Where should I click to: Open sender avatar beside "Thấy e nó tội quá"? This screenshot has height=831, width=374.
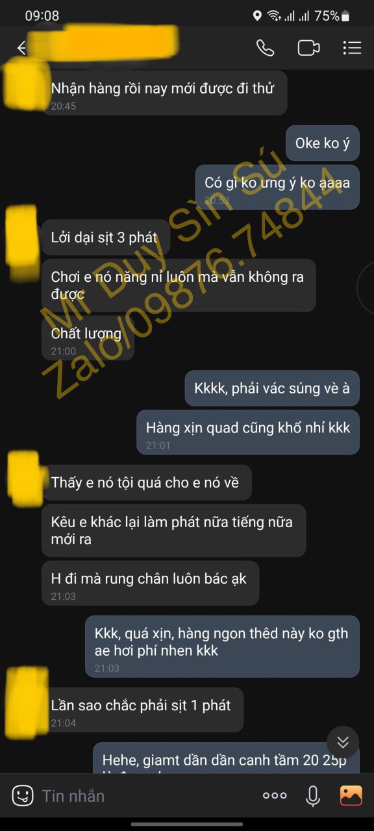[25, 478]
